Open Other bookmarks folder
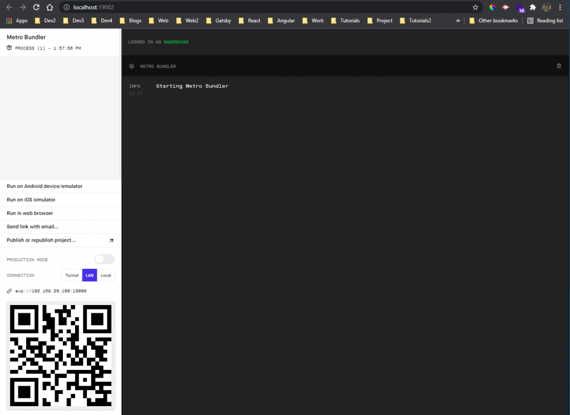The height and width of the screenshot is (415, 570). (493, 21)
